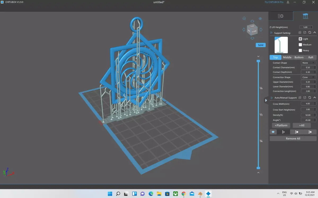Rotate view upward with the up arrow
The height and width of the screenshot is (198, 318).
[x=252, y=21]
